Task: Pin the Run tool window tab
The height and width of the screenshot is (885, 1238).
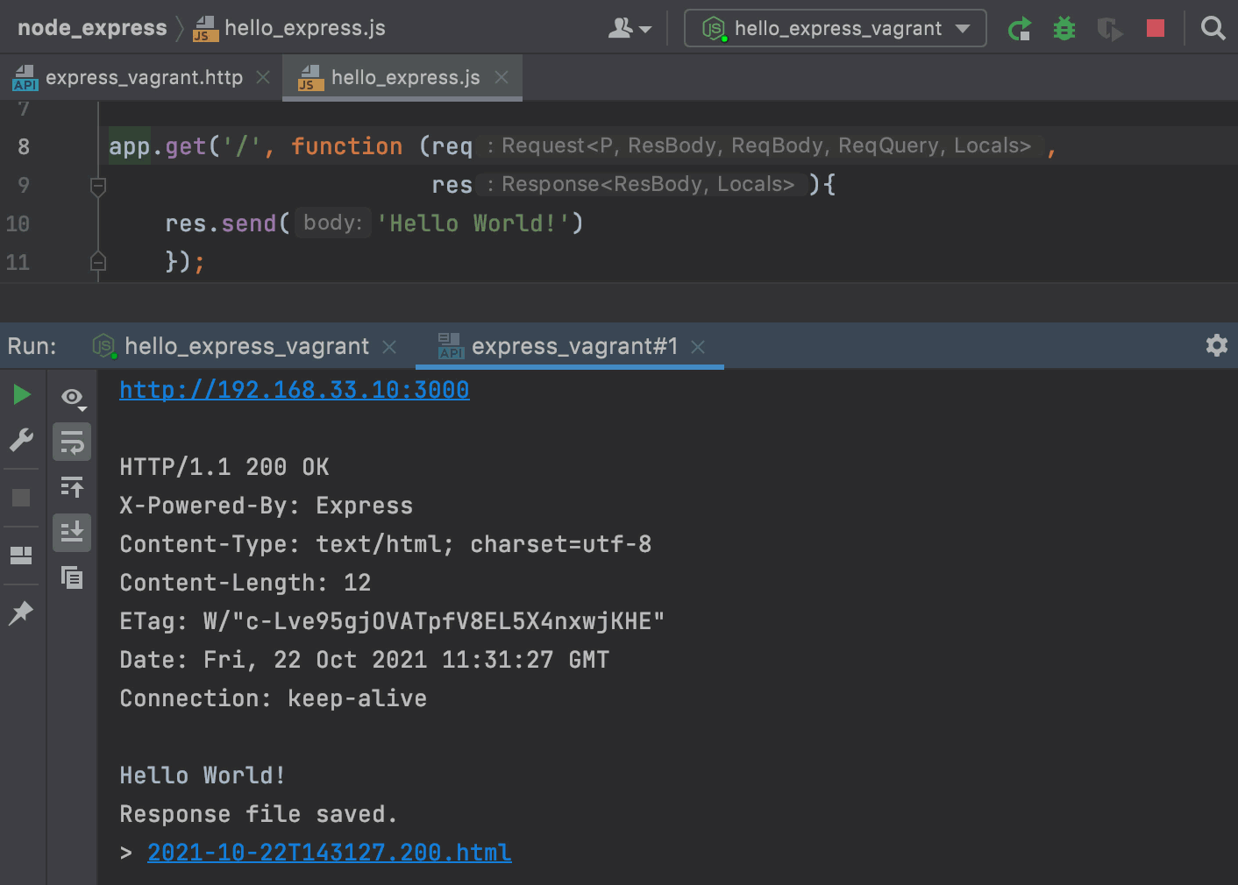Action: (21, 612)
